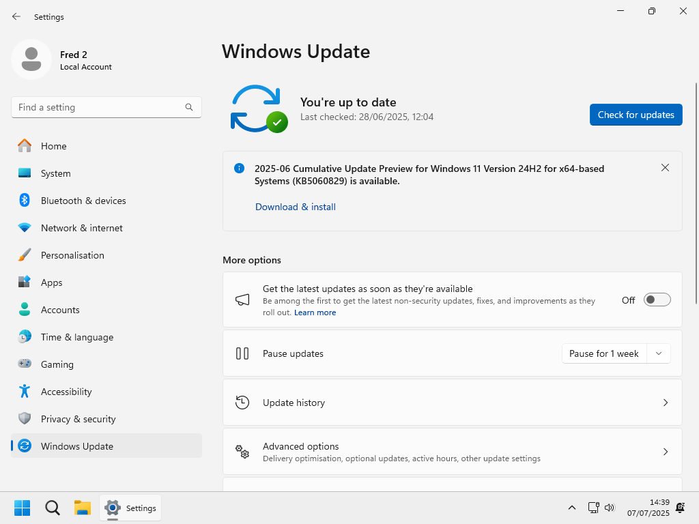Open Accessibility settings
Viewport: 699px width, 524px height.
tap(66, 392)
